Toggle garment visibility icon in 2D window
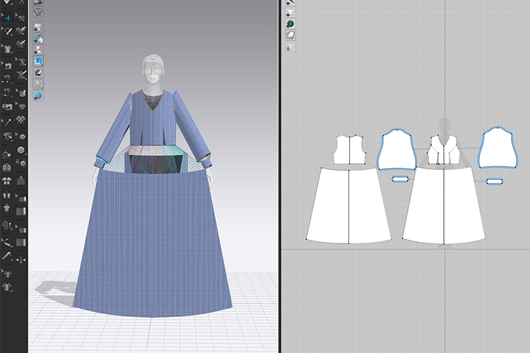The height and width of the screenshot is (353, 530). pyautogui.click(x=290, y=13)
